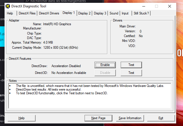Select the 'Intel(R) HD Graphics' adapter name

coord(57,24)
